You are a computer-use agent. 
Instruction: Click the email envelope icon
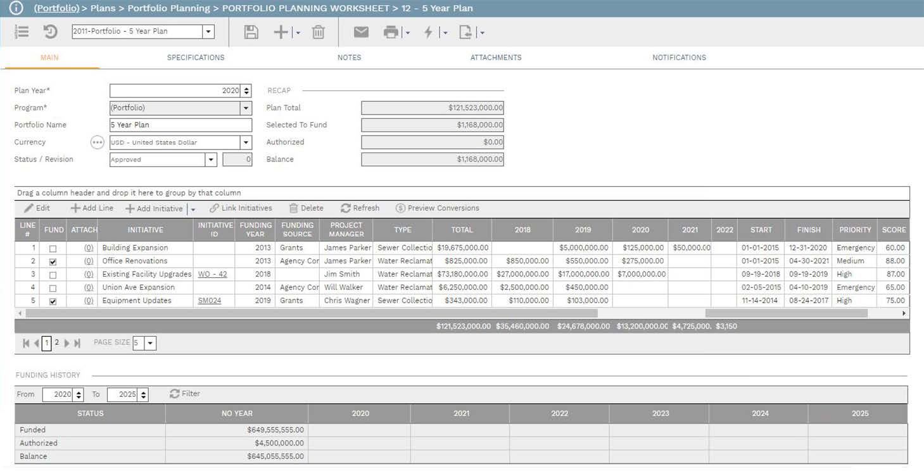pyautogui.click(x=361, y=32)
